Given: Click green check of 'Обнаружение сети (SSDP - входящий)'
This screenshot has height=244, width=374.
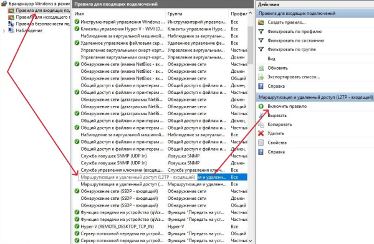Looking at the screenshot, I should [x=77, y=191].
